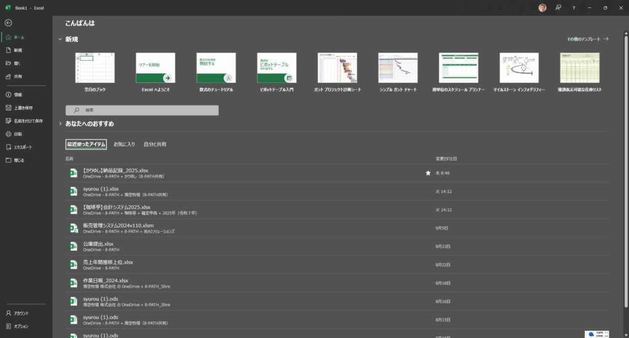Select ガント プロジェクト計画シート template
The image size is (629, 338).
[x=337, y=73]
